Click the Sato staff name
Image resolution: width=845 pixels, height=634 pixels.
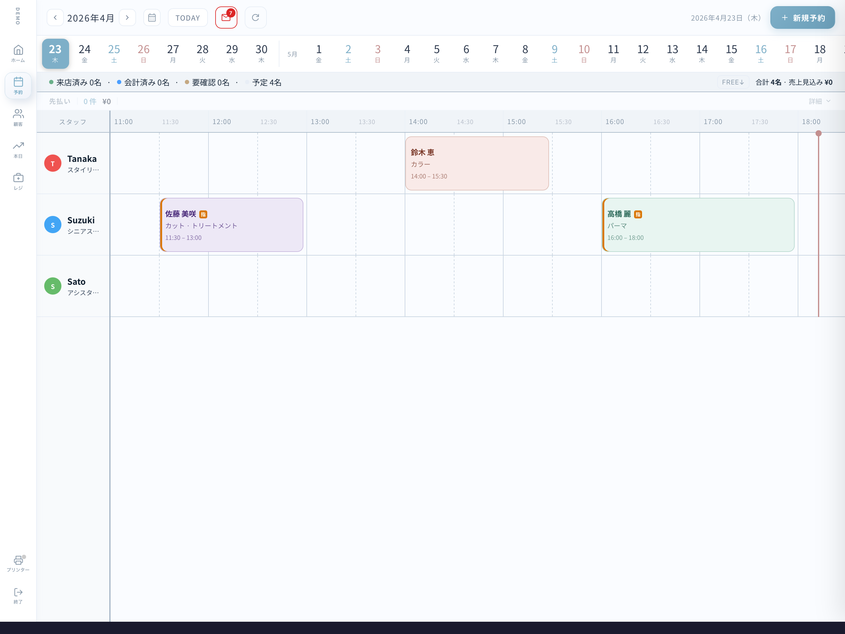[x=76, y=282]
